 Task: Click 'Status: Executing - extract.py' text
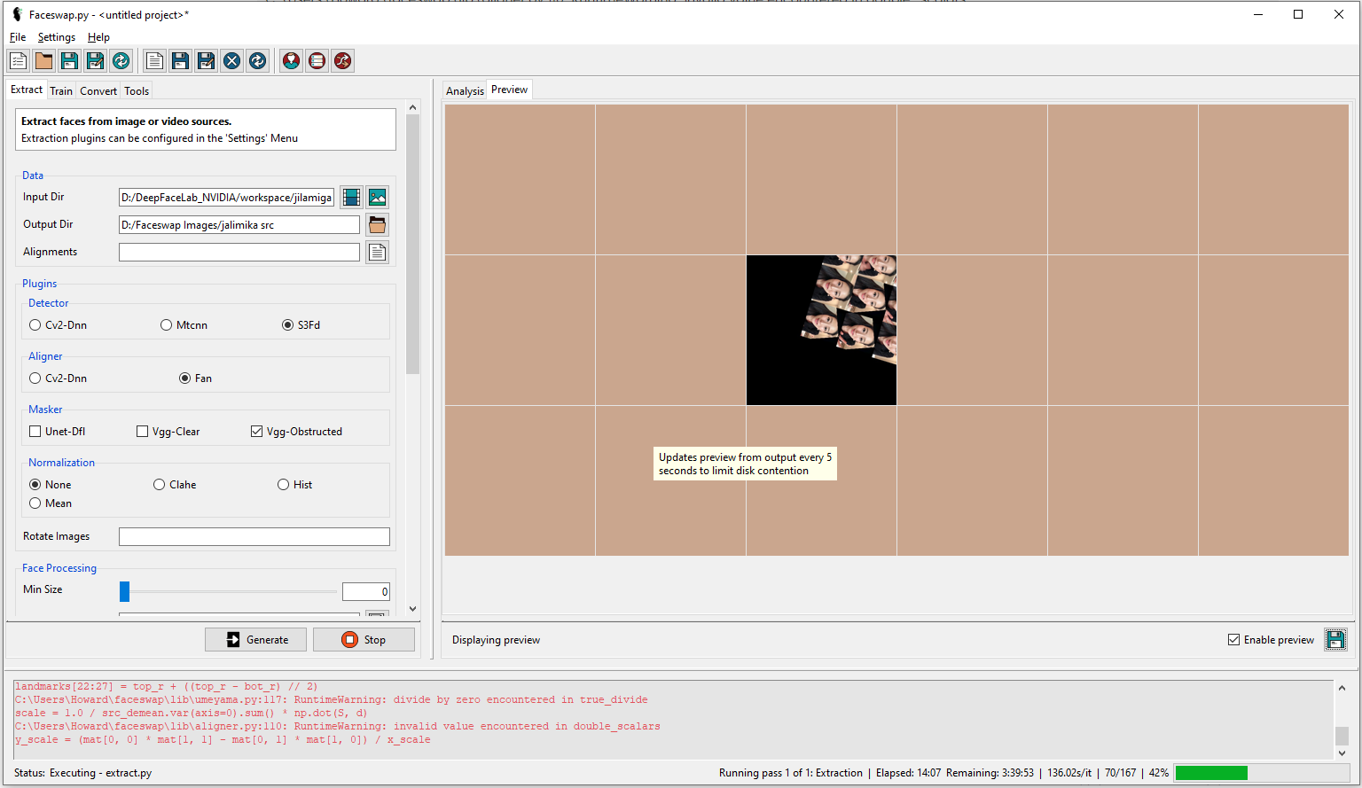82,773
